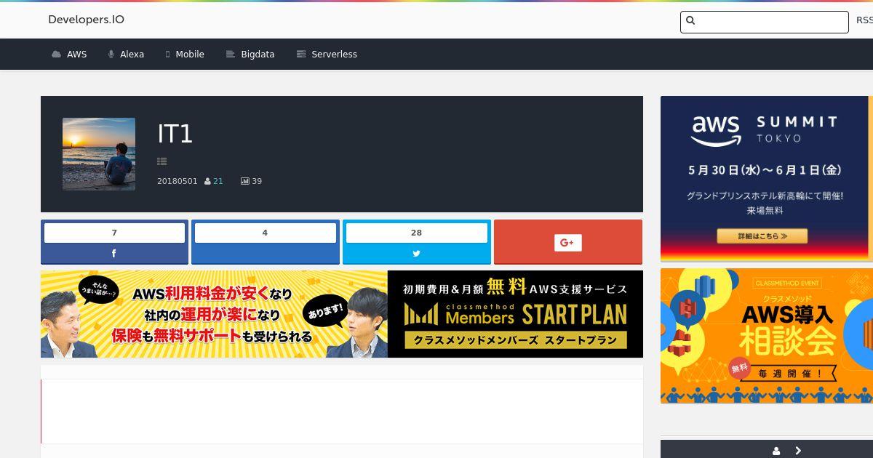Open the classmethod Members START PLAN banner
Viewport: 873px width, 458px height.
pyautogui.click(x=342, y=314)
